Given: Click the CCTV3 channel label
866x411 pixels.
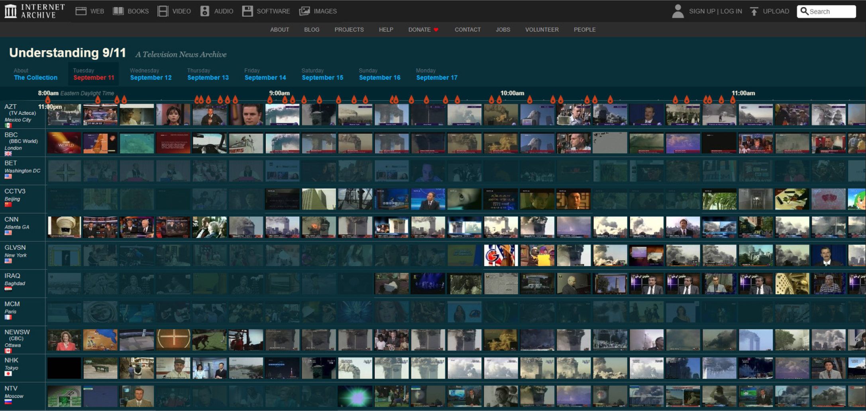Looking at the screenshot, I should click(x=15, y=191).
